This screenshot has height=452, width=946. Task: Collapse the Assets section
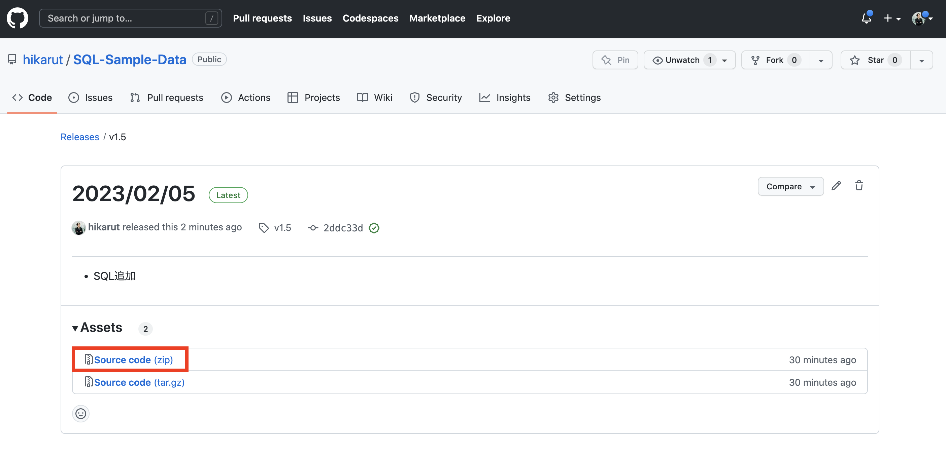(97, 328)
